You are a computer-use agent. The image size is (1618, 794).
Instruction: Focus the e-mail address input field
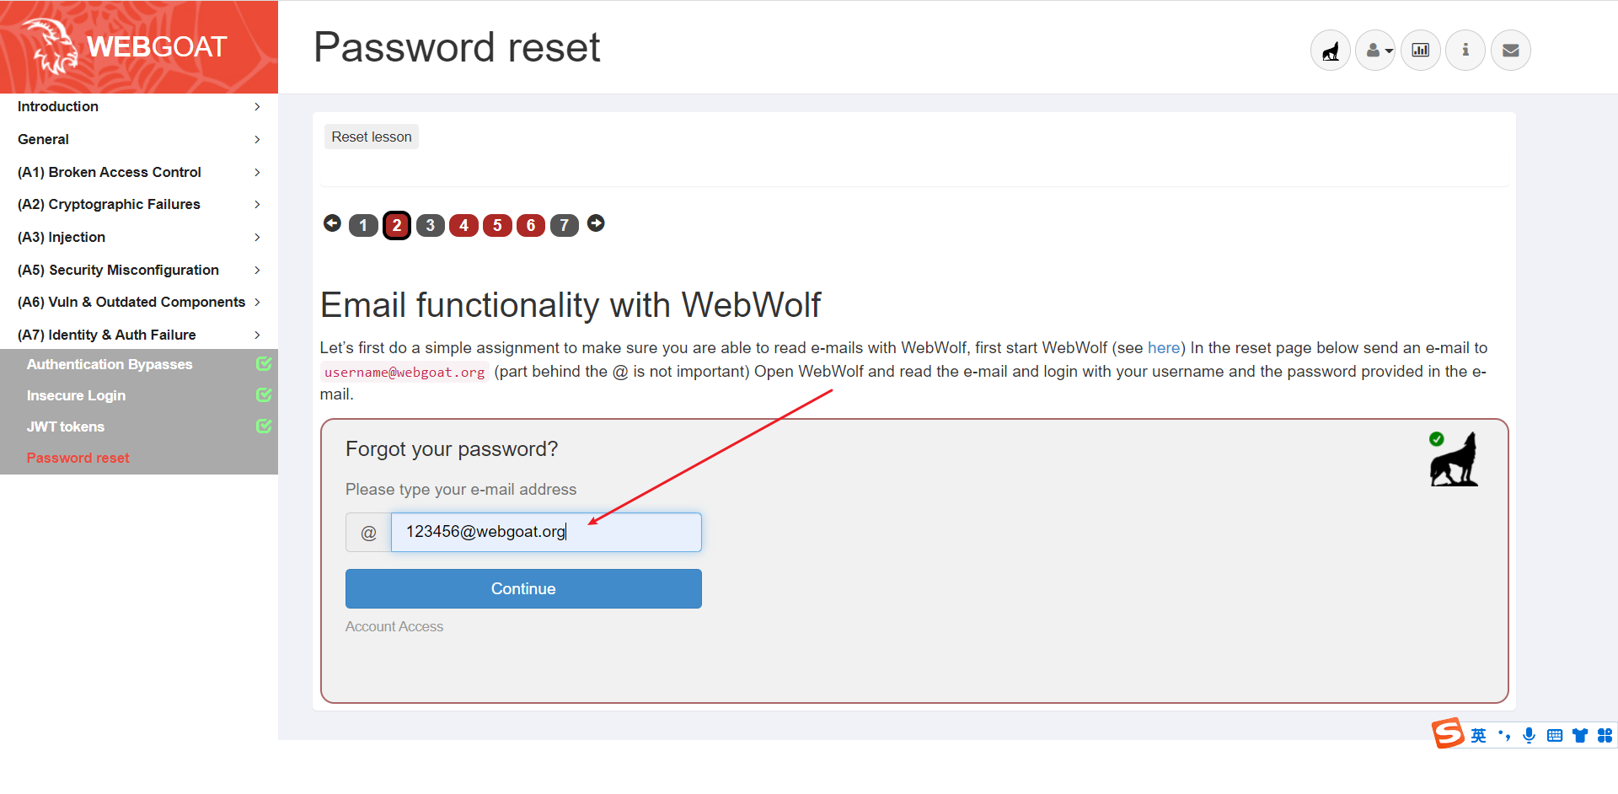click(546, 532)
